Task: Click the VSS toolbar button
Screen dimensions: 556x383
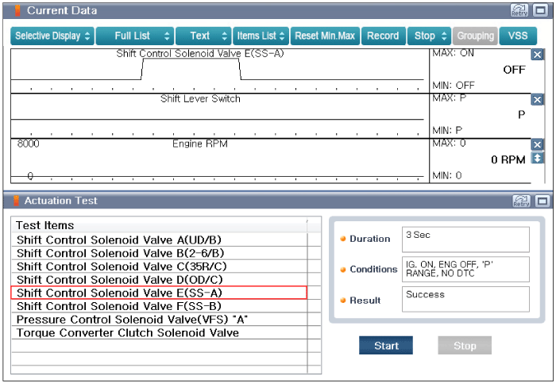Action: coord(518,36)
